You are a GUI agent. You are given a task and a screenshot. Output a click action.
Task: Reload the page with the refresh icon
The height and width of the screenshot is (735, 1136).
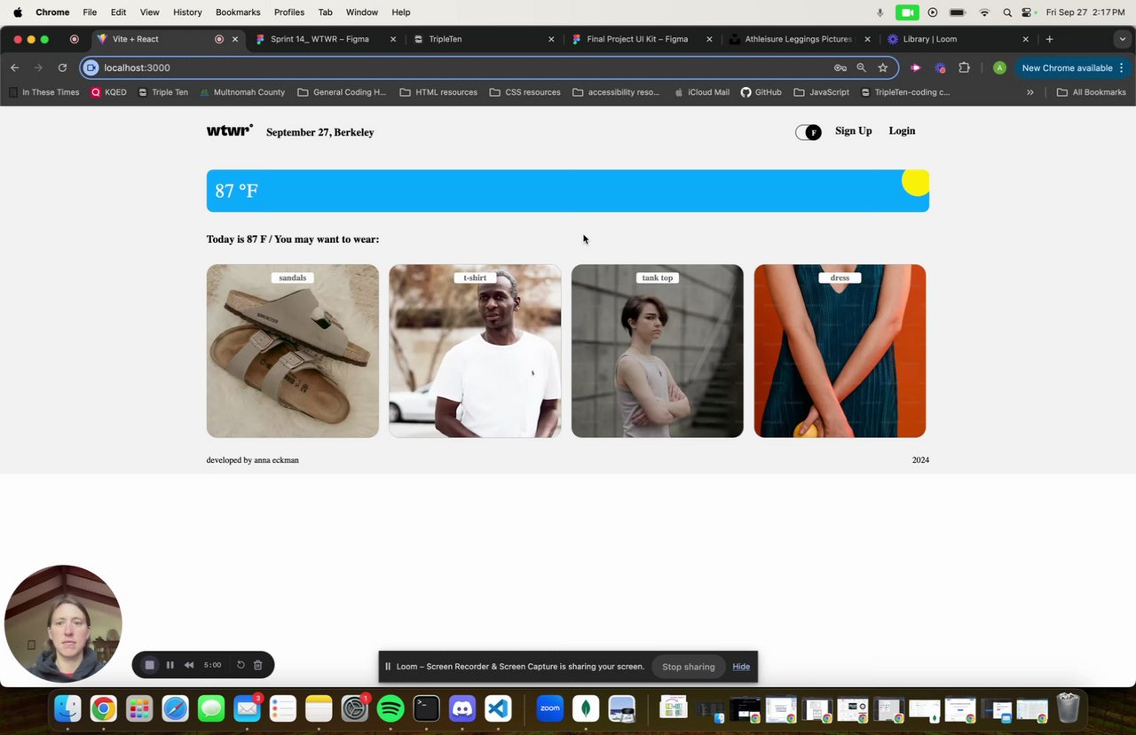click(62, 67)
